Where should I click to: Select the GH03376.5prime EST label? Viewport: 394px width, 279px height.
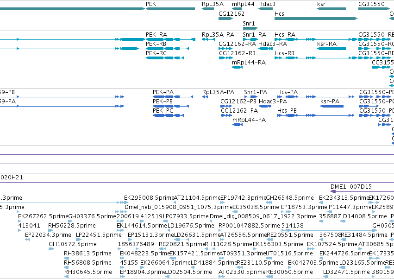(x=92, y=216)
